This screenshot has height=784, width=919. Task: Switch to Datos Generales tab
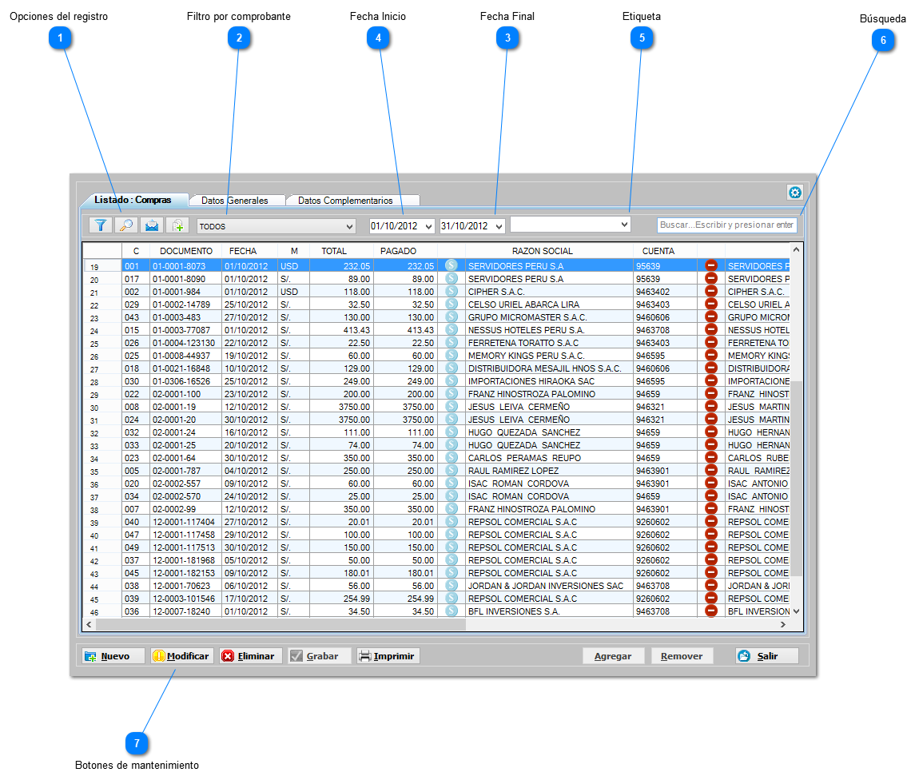[235, 201]
